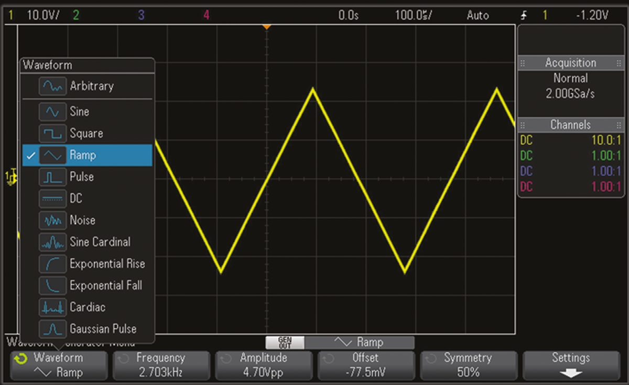Toggle the channel 2 indicator on
The height and width of the screenshot is (385, 629).
pos(76,15)
